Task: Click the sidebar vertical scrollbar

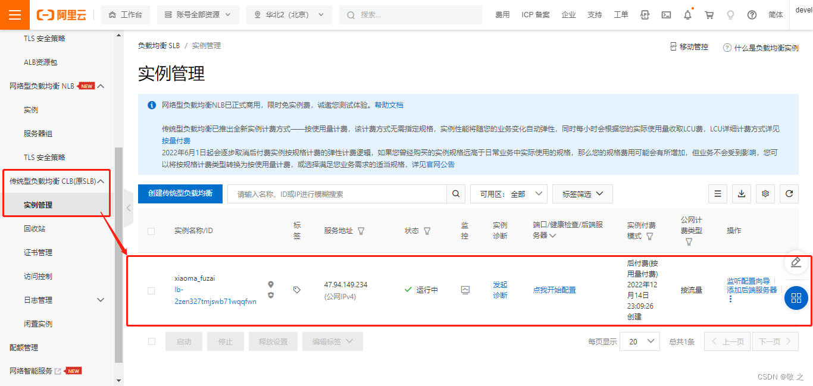Action: 118,255
